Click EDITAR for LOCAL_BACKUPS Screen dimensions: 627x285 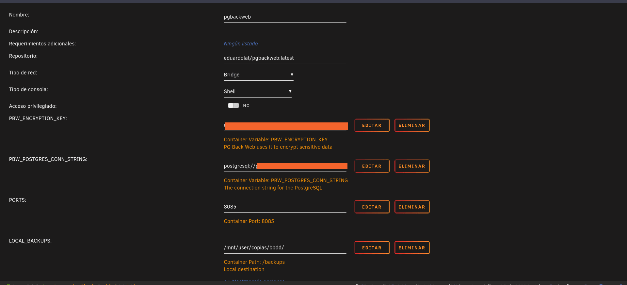click(x=372, y=248)
